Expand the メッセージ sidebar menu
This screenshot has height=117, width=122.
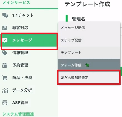click(x=22, y=40)
